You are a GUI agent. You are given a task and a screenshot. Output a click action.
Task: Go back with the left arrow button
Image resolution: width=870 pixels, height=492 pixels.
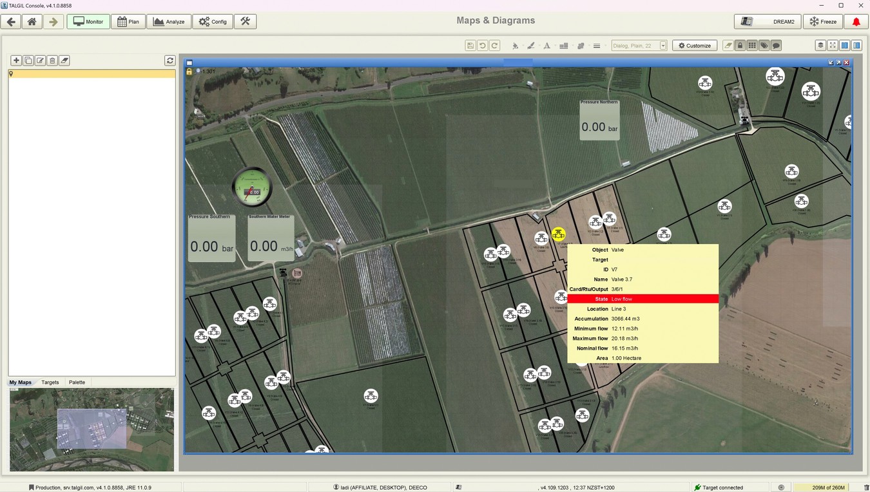11,21
